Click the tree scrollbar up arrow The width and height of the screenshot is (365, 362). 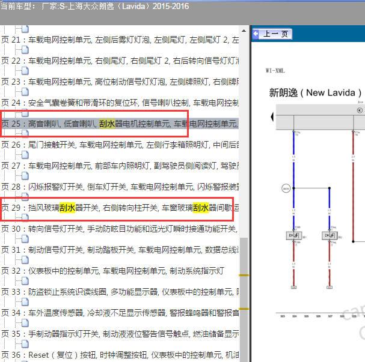click(x=244, y=31)
